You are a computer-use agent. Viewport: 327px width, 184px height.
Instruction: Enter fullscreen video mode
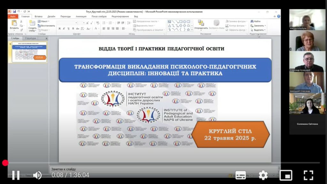pos(308,175)
